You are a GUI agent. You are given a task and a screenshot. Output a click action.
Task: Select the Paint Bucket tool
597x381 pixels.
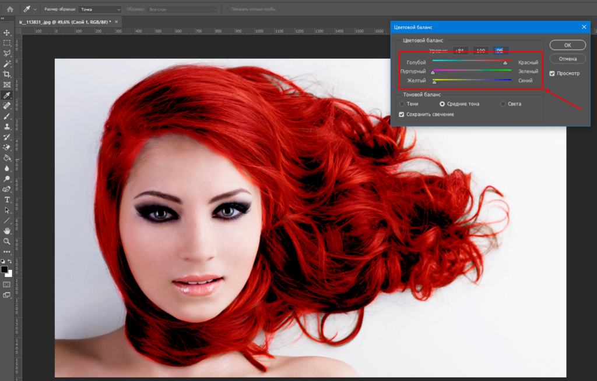pos(7,158)
